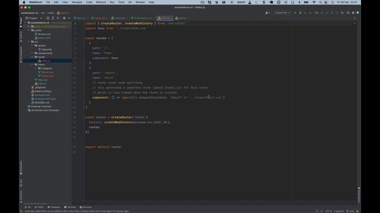Click the Git update project arrow icon
This screenshot has width=380, height=213.
322,13
